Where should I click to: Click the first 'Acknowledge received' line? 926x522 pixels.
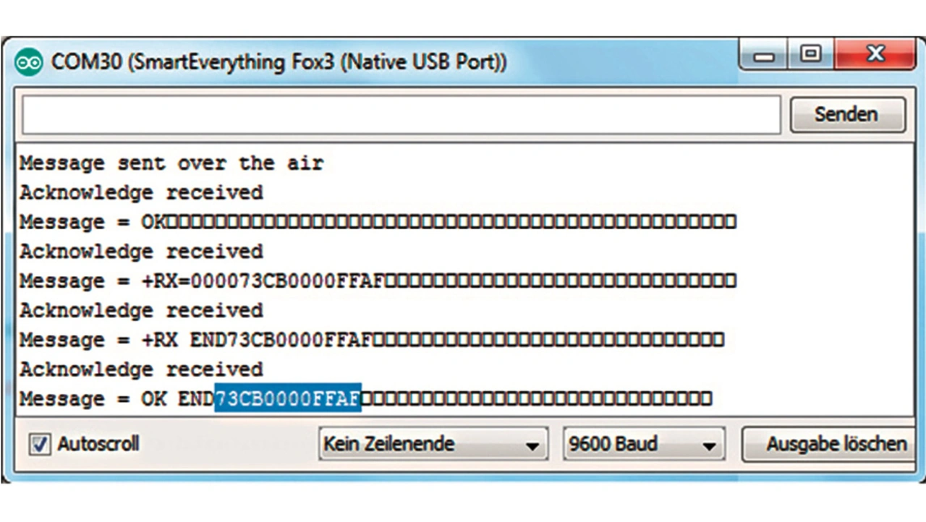(x=141, y=193)
